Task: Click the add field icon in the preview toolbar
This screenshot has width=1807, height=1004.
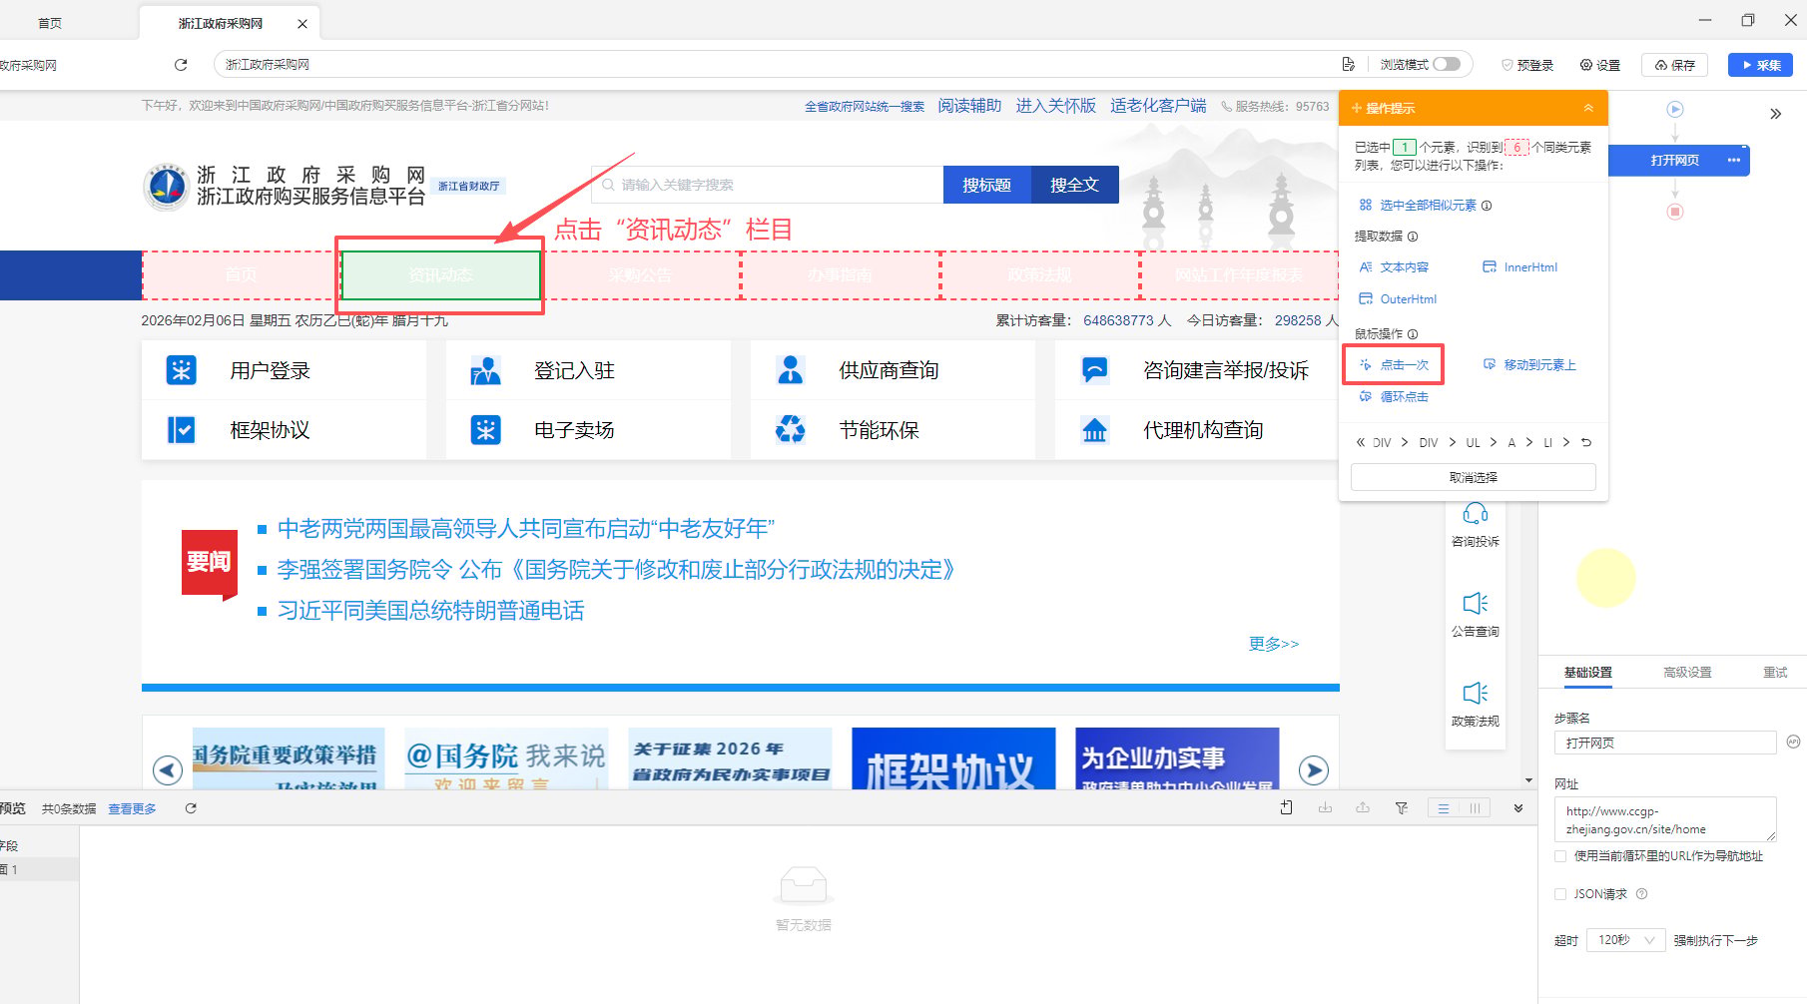Action: click(x=1286, y=807)
